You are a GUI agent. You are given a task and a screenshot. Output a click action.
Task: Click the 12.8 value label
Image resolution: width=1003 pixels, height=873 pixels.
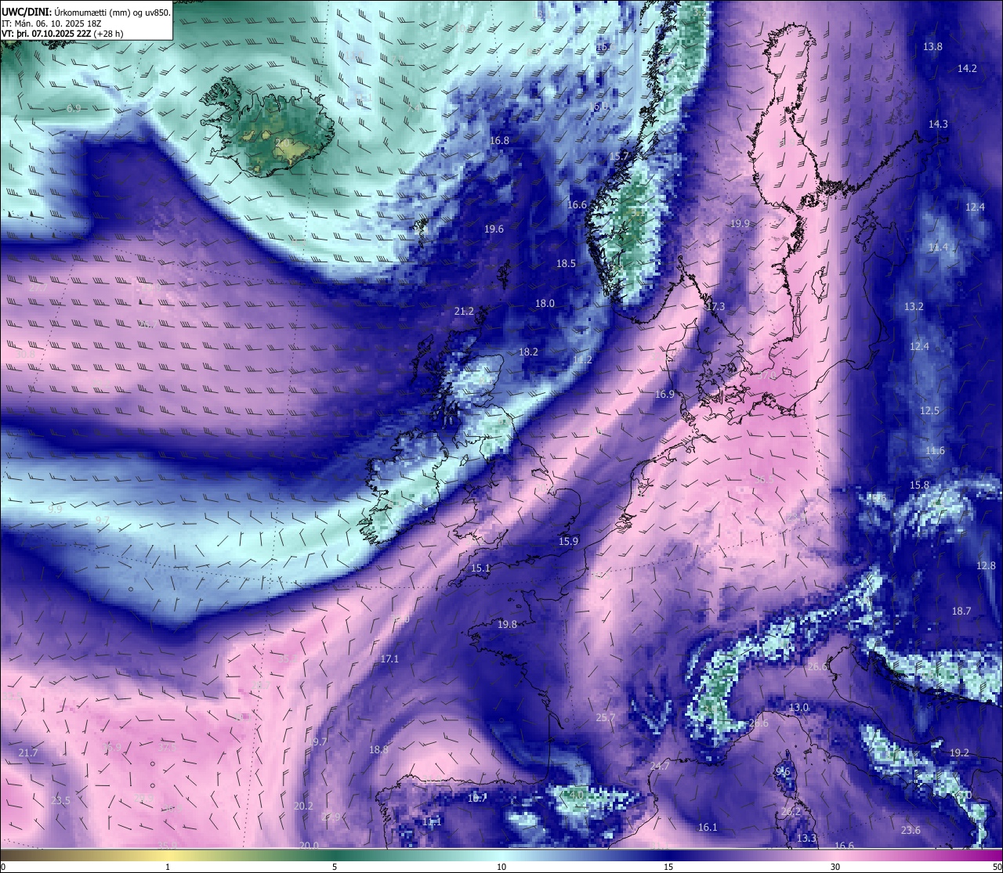click(x=986, y=566)
